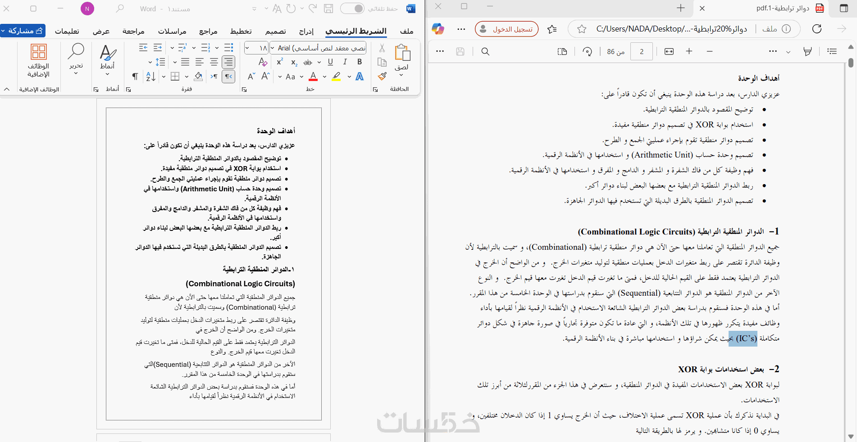Click the Copy icon in Word clipboard group
Screen dimensions: 857x442
382,62
